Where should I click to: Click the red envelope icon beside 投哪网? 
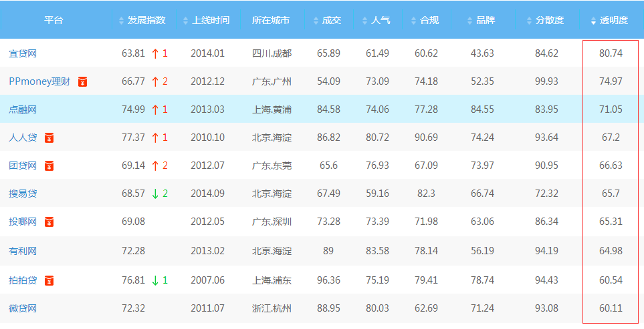click(x=49, y=222)
